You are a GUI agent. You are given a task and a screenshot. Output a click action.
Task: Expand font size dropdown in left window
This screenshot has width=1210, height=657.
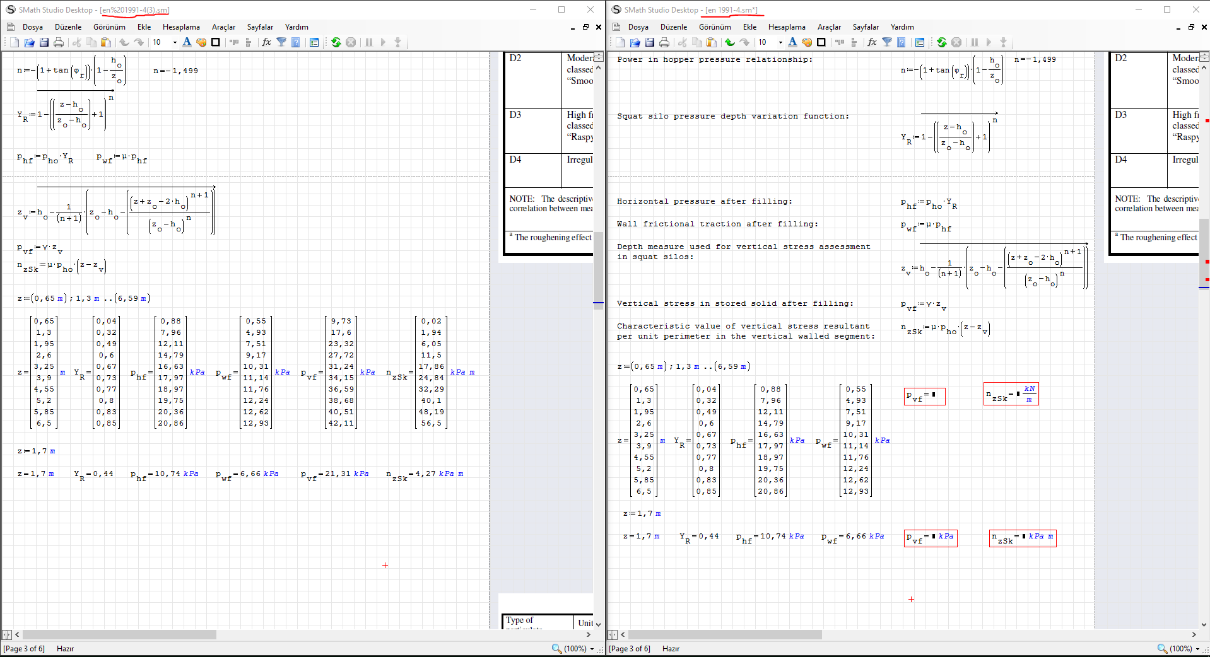175,42
